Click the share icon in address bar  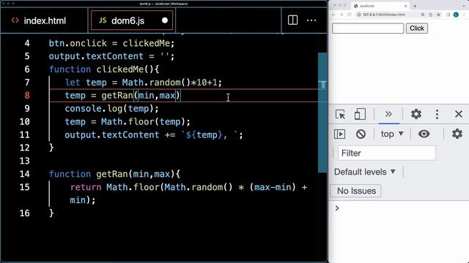(430, 15)
